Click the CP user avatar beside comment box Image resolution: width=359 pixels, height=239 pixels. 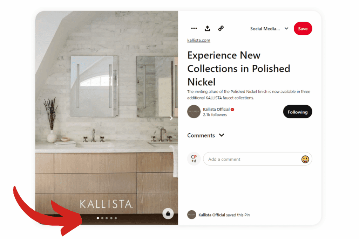194,159
